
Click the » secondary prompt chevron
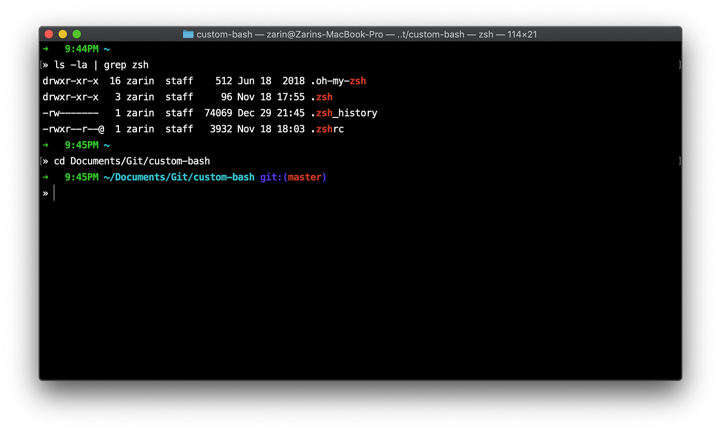coord(45,193)
